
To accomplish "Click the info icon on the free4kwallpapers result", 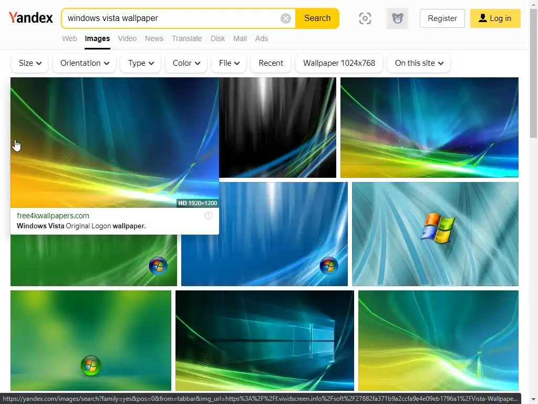I will pyautogui.click(x=208, y=216).
